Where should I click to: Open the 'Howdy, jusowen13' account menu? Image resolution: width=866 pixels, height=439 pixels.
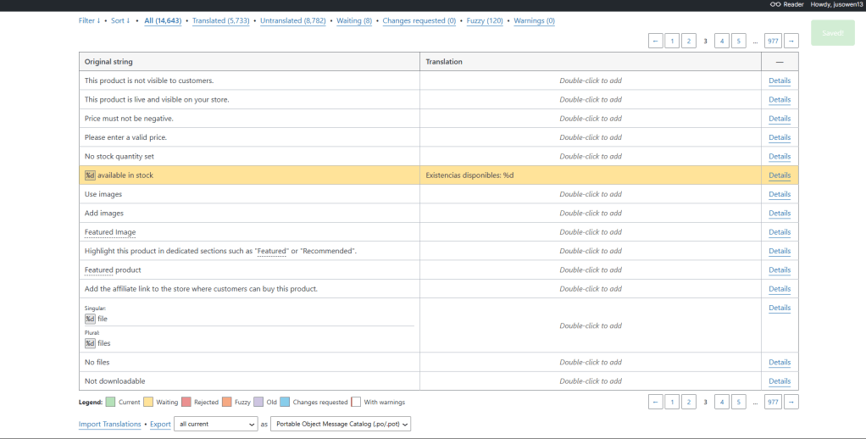coord(836,4)
